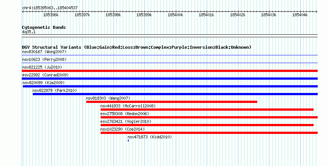Click the 185403k ruler label

(x=269, y=15)
